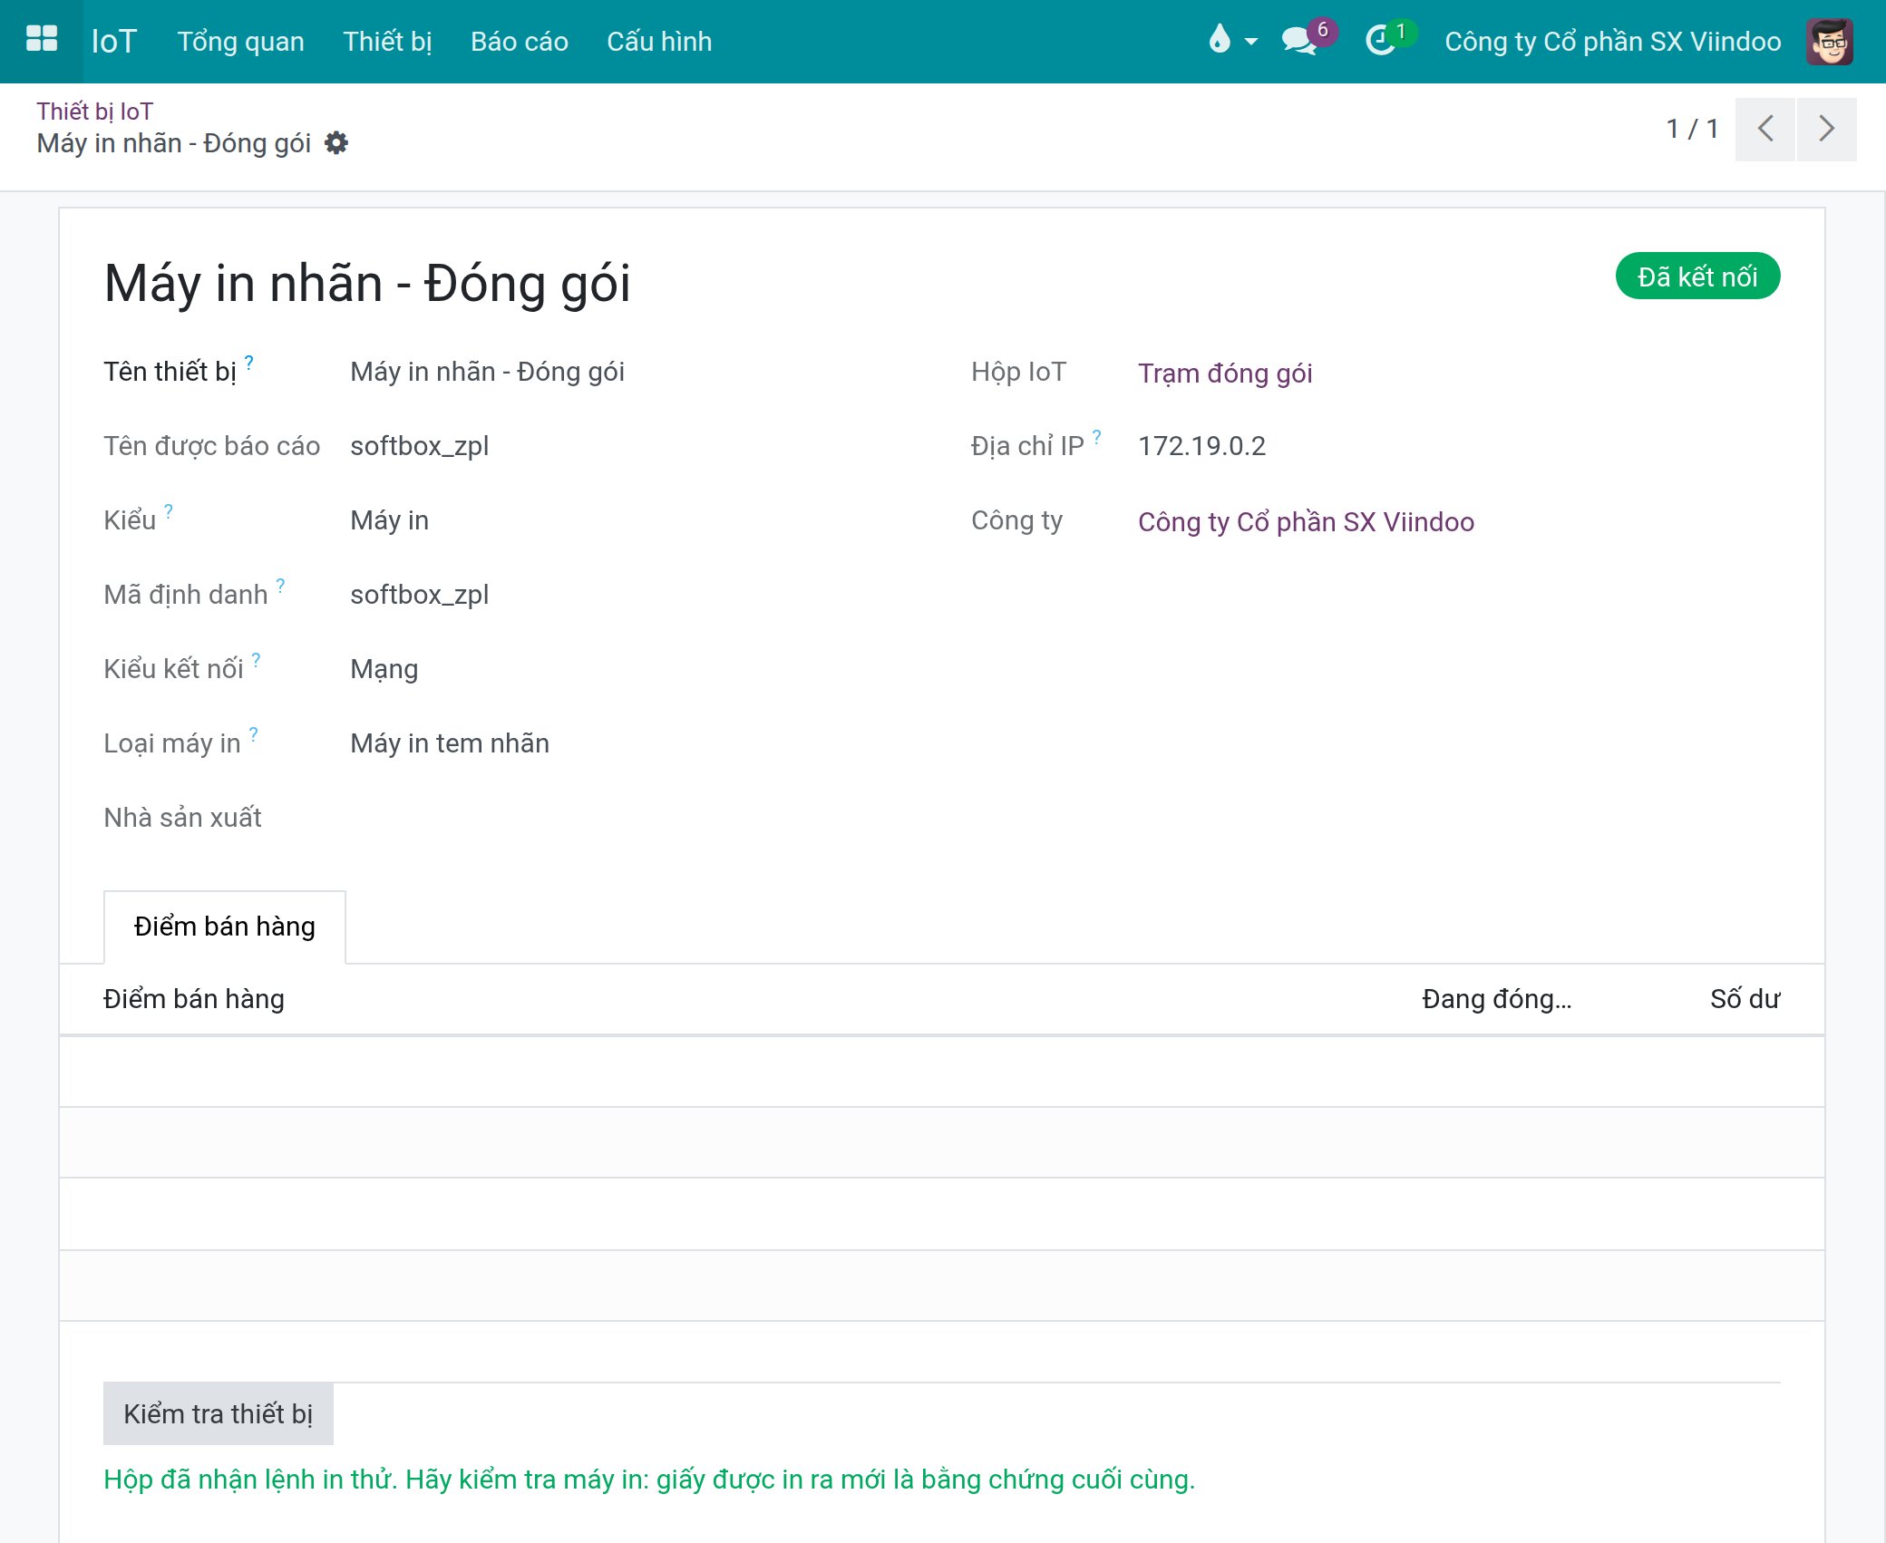Show help tooltip for Loại máy in
This screenshot has width=1886, height=1543.
(x=254, y=734)
